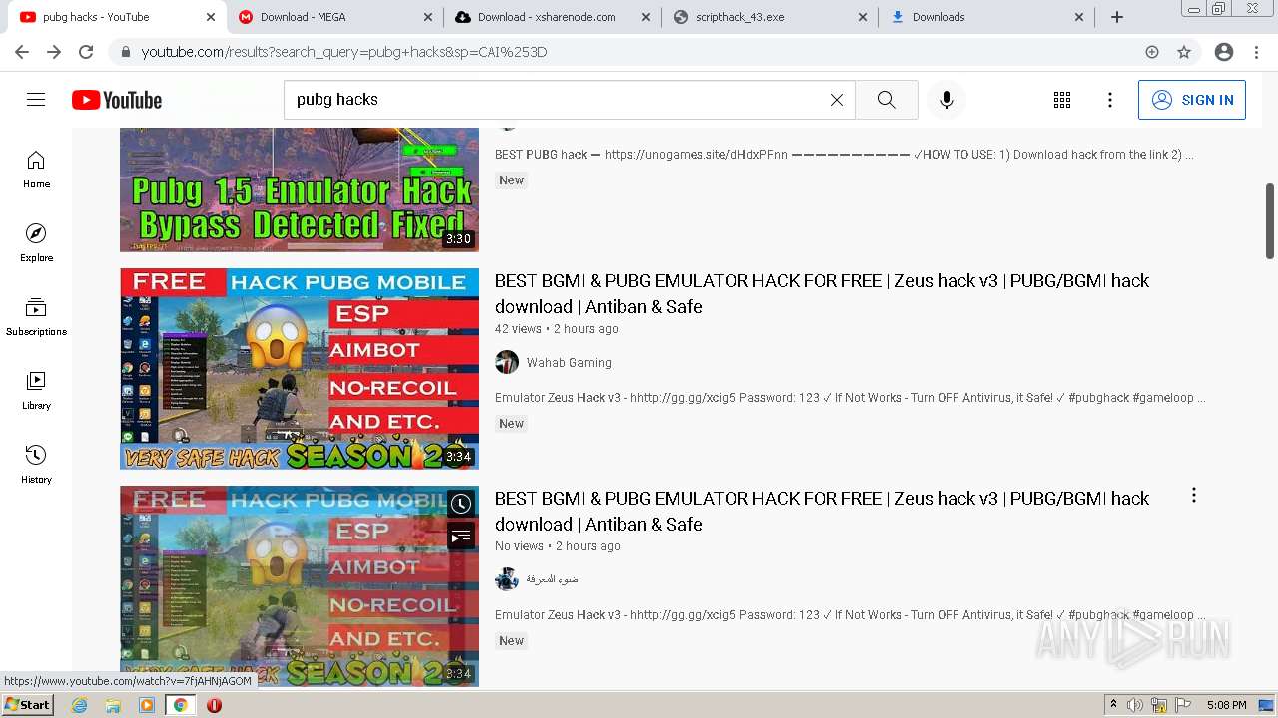
Task: Click the magnifier search button
Action: click(x=886, y=100)
